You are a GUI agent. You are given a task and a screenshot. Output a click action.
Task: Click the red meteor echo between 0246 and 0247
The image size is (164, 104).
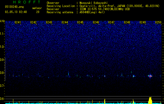click(105, 76)
